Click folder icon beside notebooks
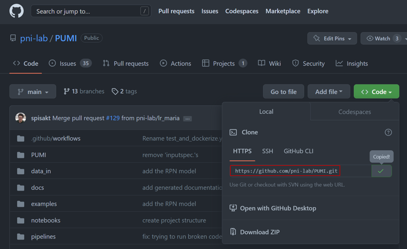The height and width of the screenshot is (249, 407). [21, 220]
